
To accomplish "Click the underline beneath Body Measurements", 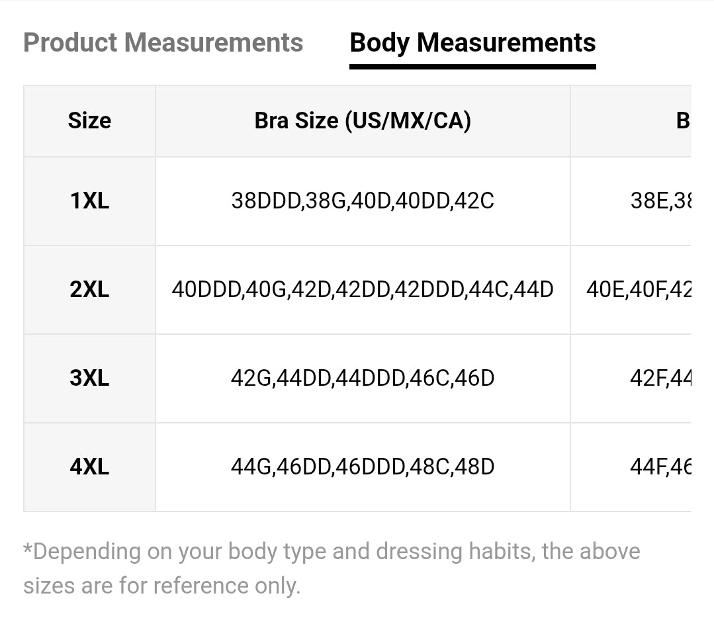I will tap(472, 66).
